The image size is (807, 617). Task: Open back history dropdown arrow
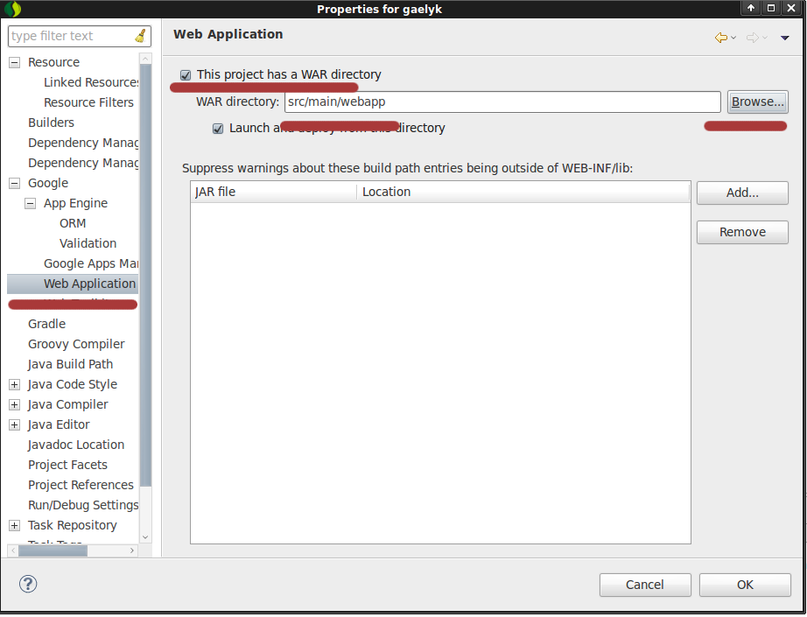click(x=733, y=38)
